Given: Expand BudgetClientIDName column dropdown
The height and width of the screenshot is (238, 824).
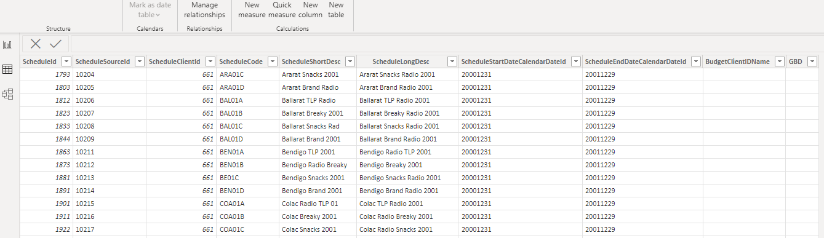Looking at the screenshot, I should pos(779,61).
